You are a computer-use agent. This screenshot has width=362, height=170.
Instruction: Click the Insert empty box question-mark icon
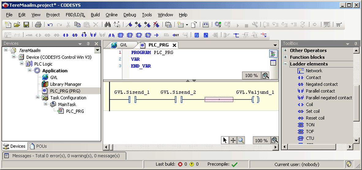(x=130, y=35)
